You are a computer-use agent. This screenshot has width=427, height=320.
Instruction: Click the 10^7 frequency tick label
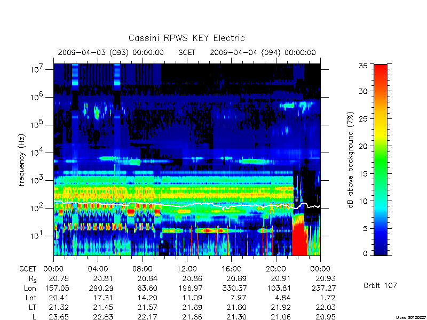click(x=37, y=69)
